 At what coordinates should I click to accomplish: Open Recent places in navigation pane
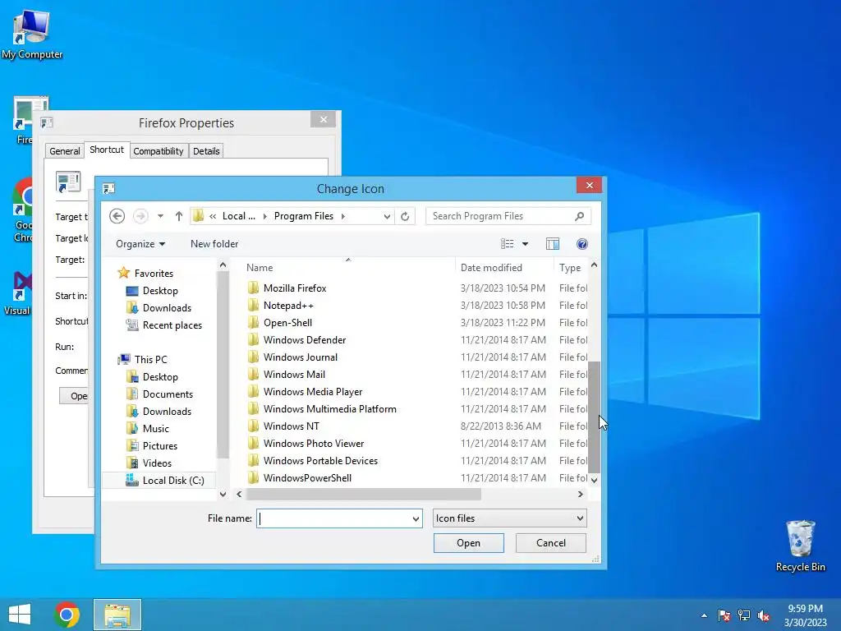pyautogui.click(x=172, y=325)
